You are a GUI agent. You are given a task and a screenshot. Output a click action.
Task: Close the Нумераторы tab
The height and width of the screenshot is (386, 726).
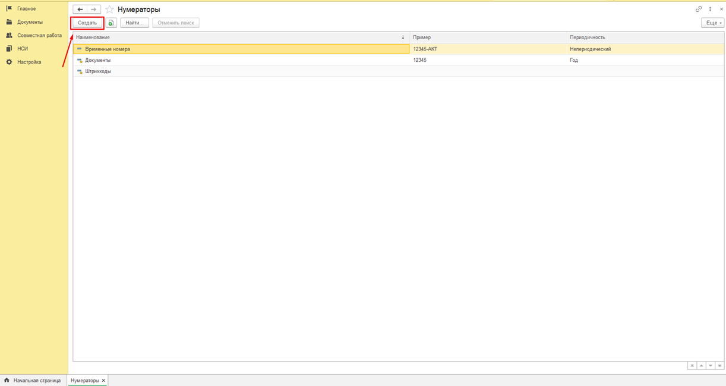tap(103, 380)
